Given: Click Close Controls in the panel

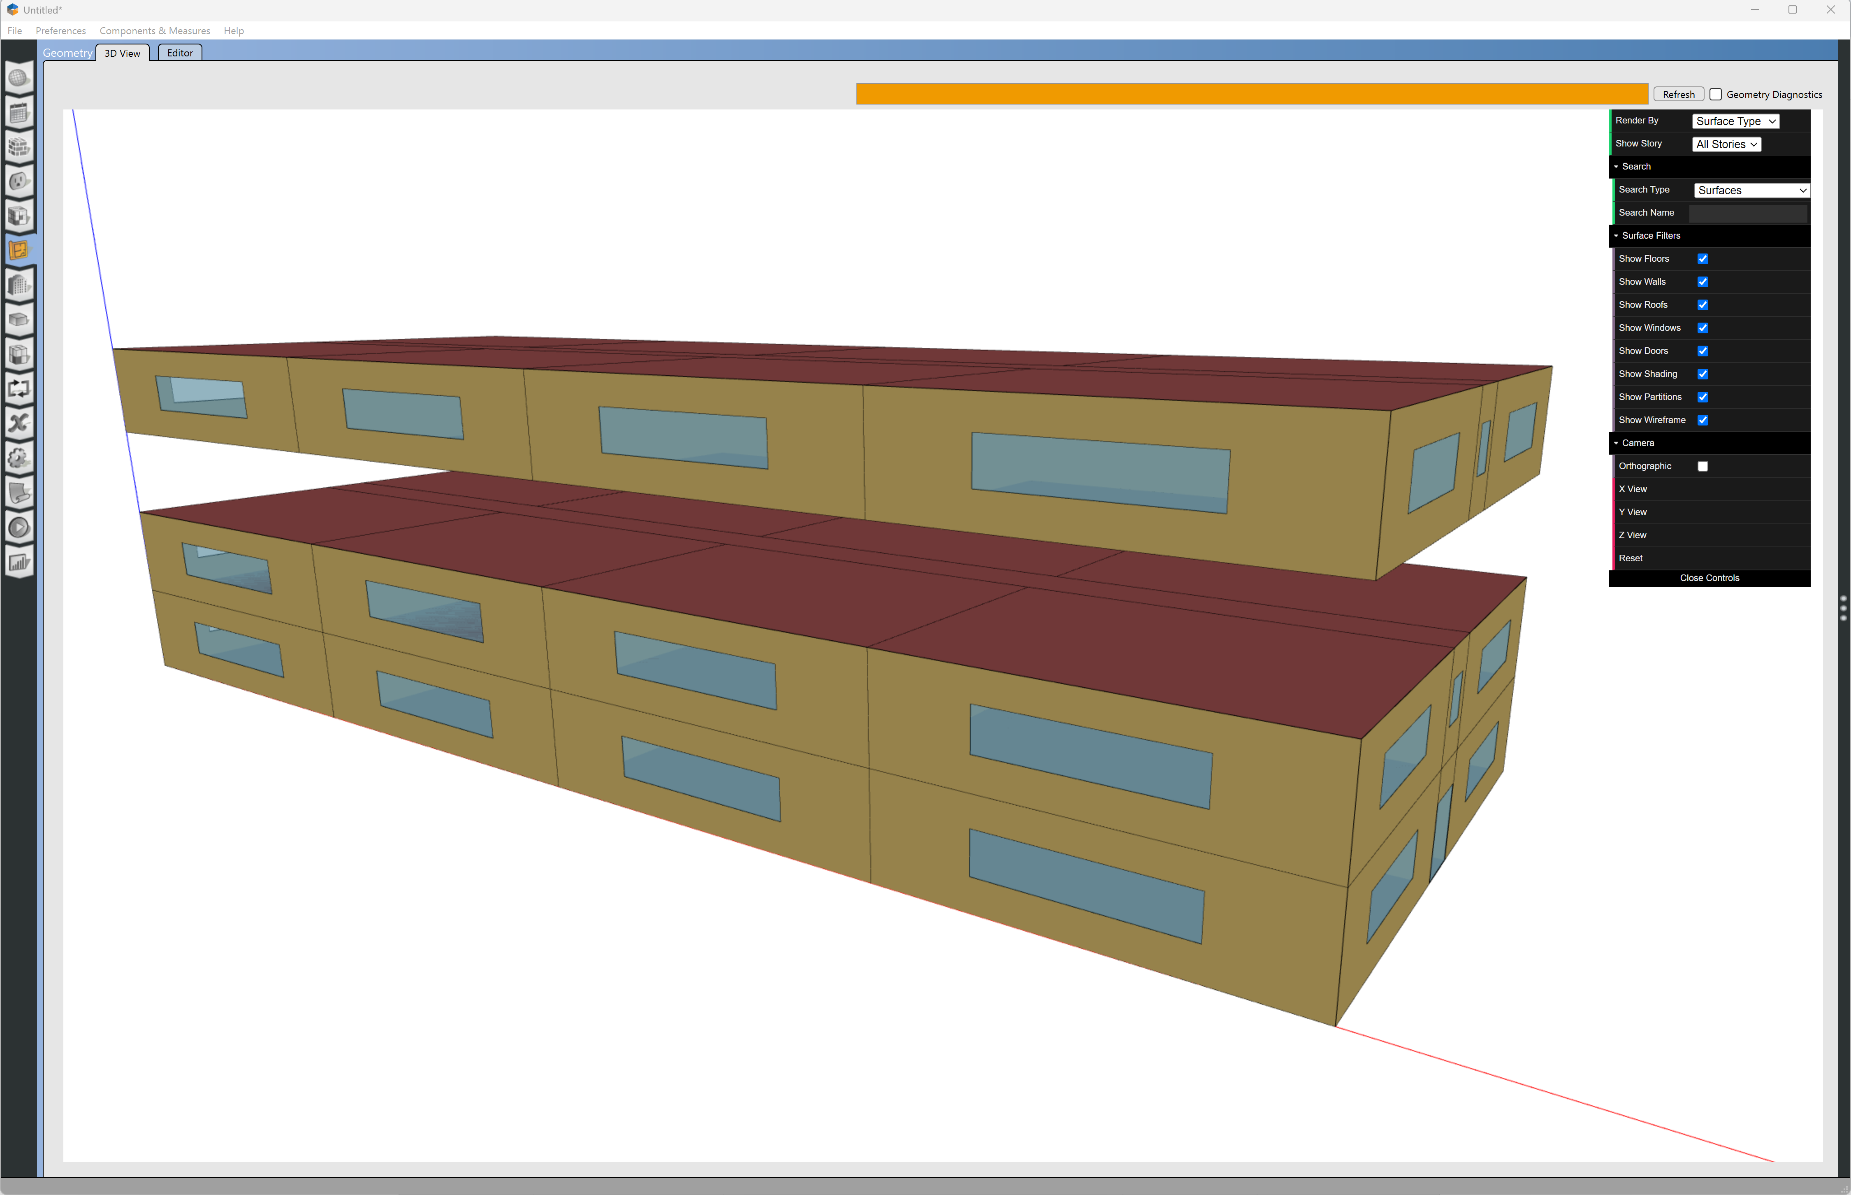Looking at the screenshot, I should click(1709, 578).
